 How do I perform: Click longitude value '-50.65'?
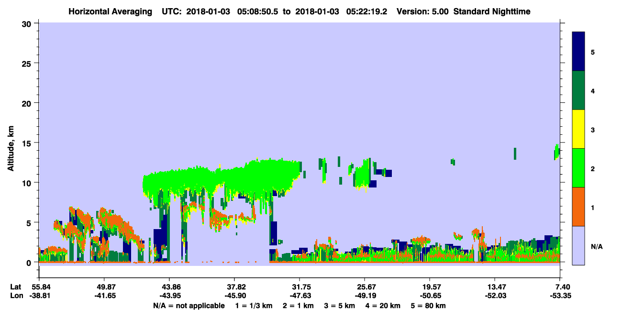click(430, 296)
